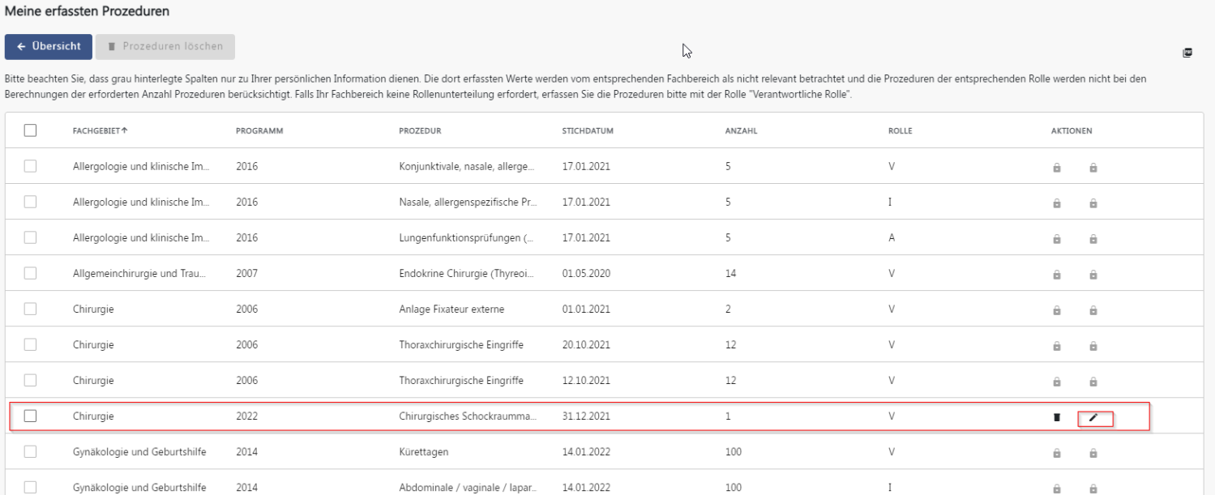Export the procedure list as PDF
This screenshot has height=495, width=1215.
click(1187, 53)
